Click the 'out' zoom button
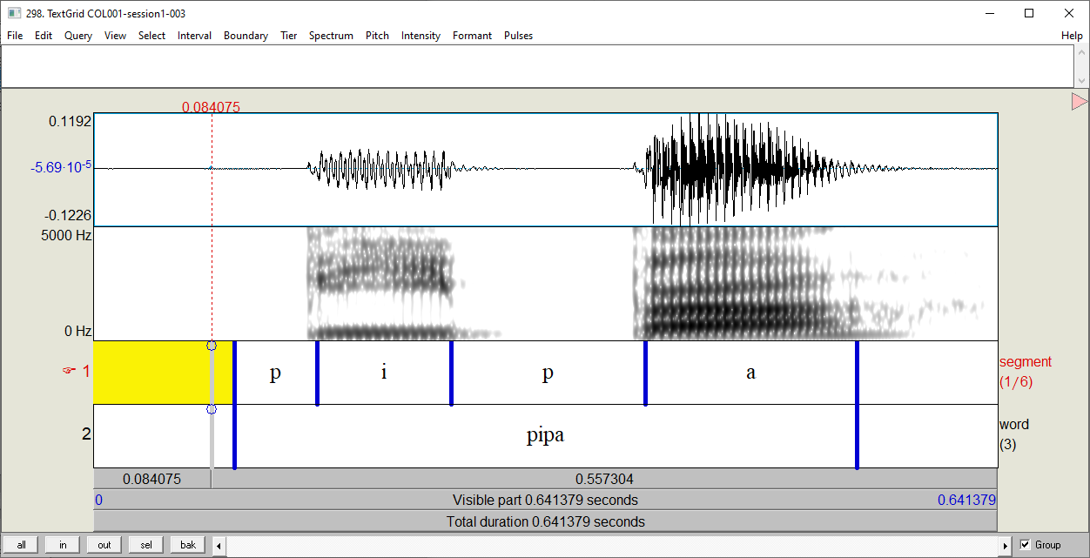This screenshot has width=1090, height=558. pyautogui.click(x=104, y=545)
